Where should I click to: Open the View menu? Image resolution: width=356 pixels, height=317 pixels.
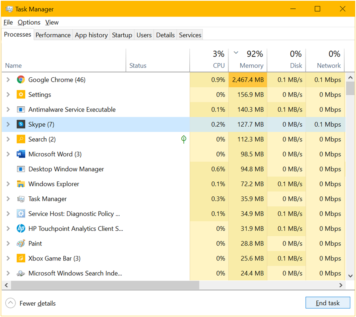[x=52, y=23]
